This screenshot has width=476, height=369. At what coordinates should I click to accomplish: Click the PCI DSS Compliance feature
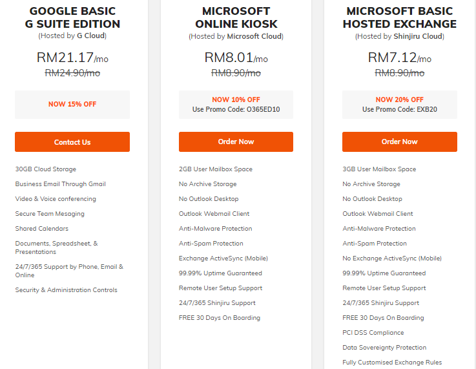[x=373, y=333]
